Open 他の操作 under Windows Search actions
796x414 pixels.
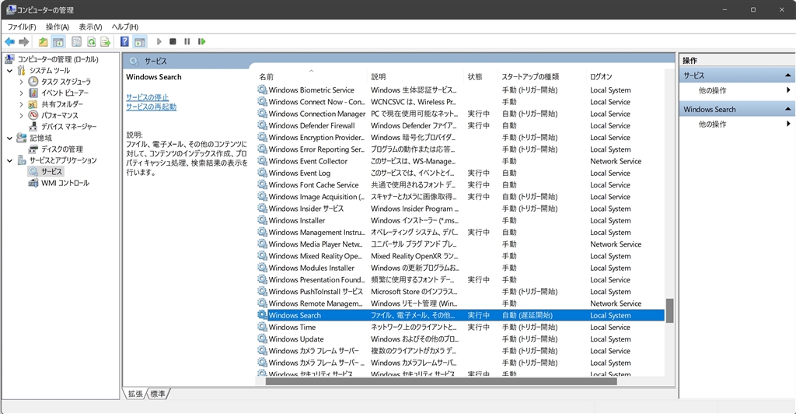(713, 124)
